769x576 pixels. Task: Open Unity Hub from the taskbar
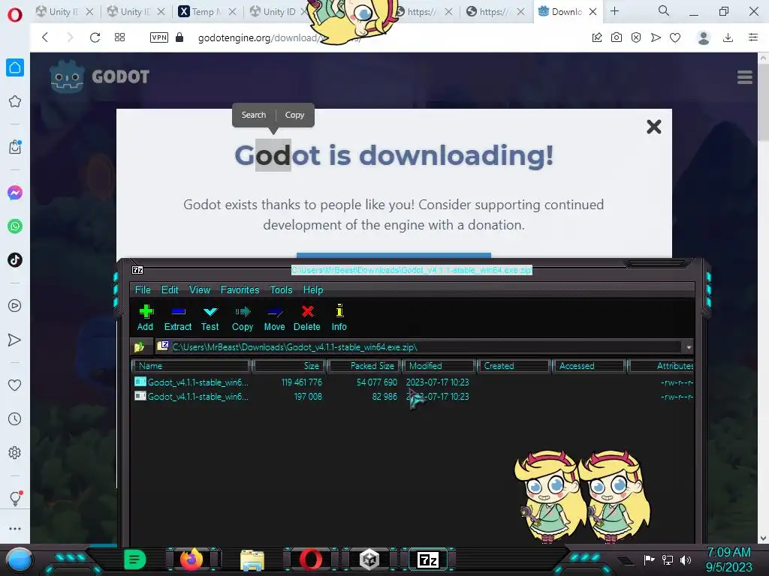tap(369, 559)
